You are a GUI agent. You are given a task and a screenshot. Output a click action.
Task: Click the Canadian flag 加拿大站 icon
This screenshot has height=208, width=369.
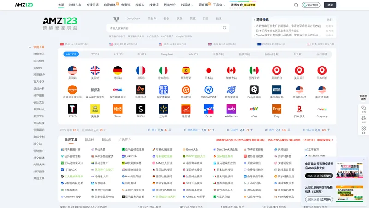pyautogui.click(x=231, y=71)
